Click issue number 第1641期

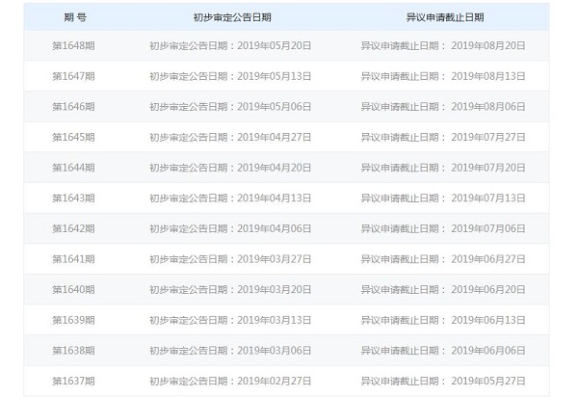tap(73, 259)
